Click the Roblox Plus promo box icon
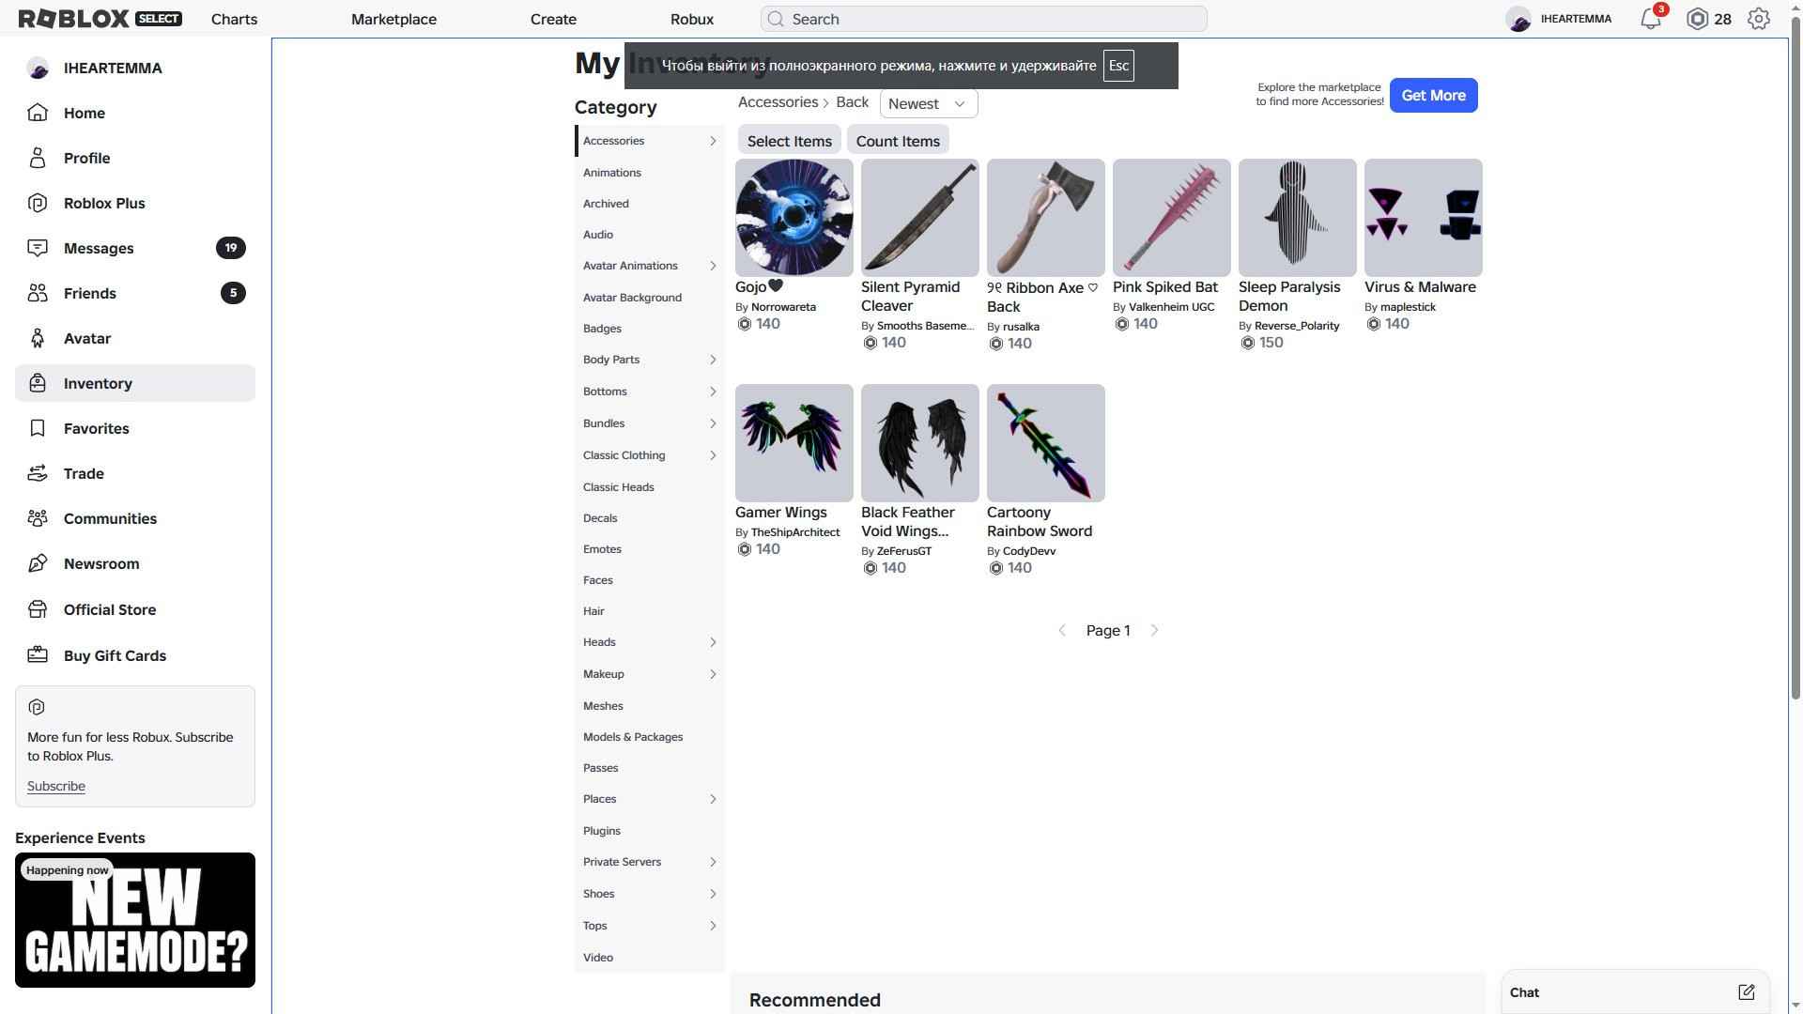 point(37,707)
